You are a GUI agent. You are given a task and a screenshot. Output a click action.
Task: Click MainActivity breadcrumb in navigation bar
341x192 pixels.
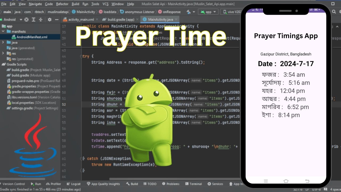[x=83, y=12]
